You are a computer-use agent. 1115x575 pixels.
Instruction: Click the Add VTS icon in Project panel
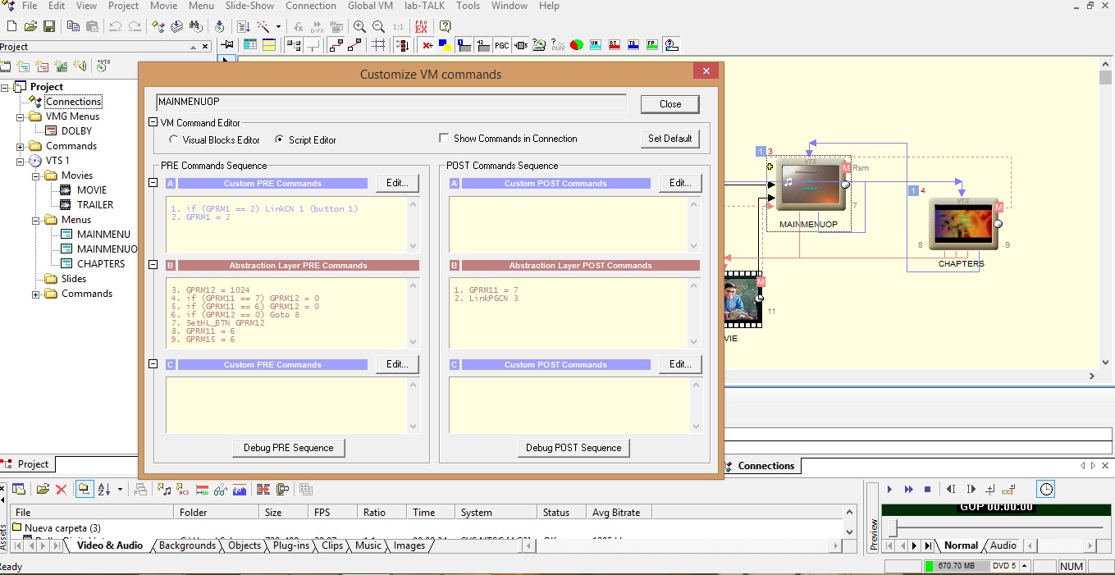tap(103, 66)
